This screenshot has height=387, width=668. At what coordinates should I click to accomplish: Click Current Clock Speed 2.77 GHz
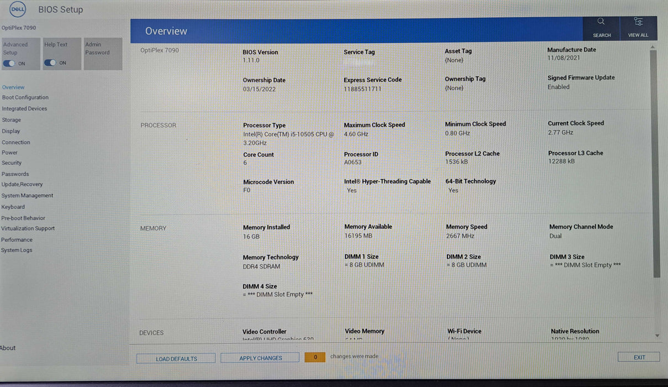560,132
